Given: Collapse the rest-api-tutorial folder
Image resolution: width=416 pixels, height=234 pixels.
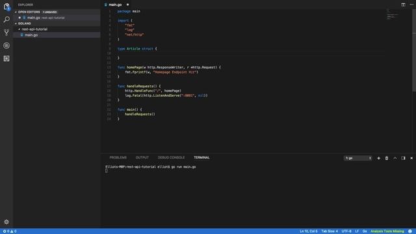Looking at the screenshot, I should coord(19,29).
